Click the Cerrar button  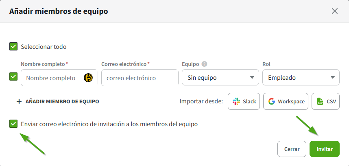(x=292, y=149)
